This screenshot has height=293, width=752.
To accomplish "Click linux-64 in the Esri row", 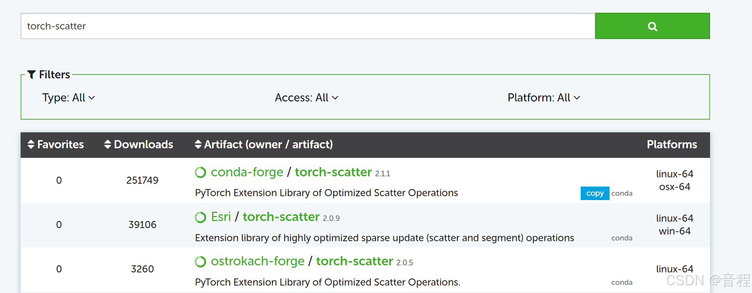I will [x=675, y=218].
